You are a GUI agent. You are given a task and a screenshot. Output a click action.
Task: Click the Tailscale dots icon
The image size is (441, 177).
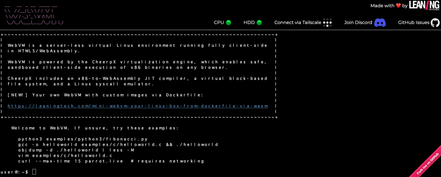coord(327,23)
